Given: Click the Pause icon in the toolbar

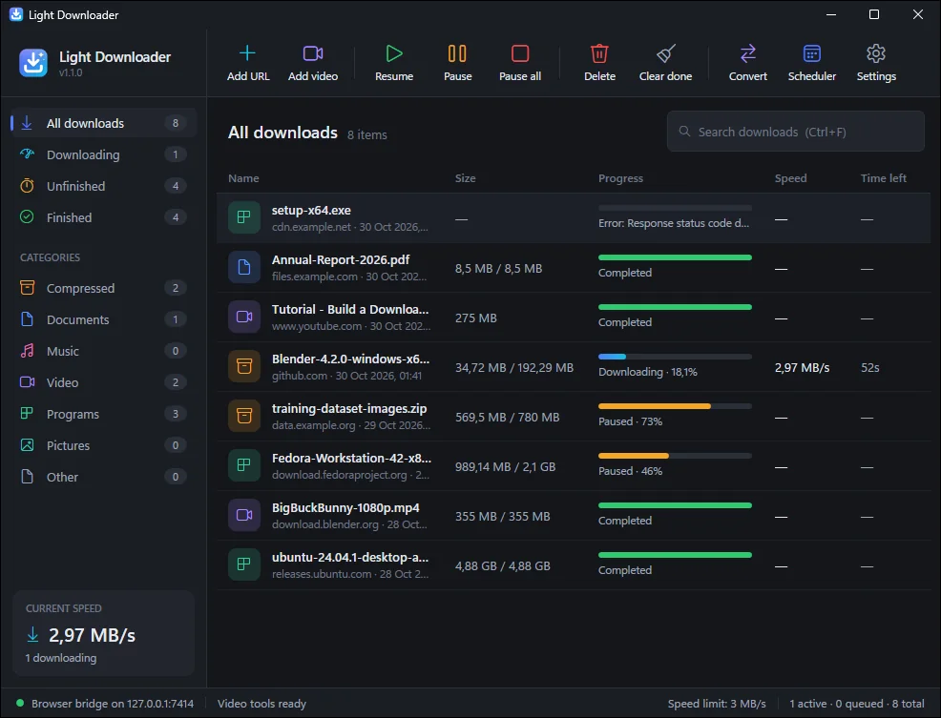Looking at the screenshot, I should tap(457, 53).
